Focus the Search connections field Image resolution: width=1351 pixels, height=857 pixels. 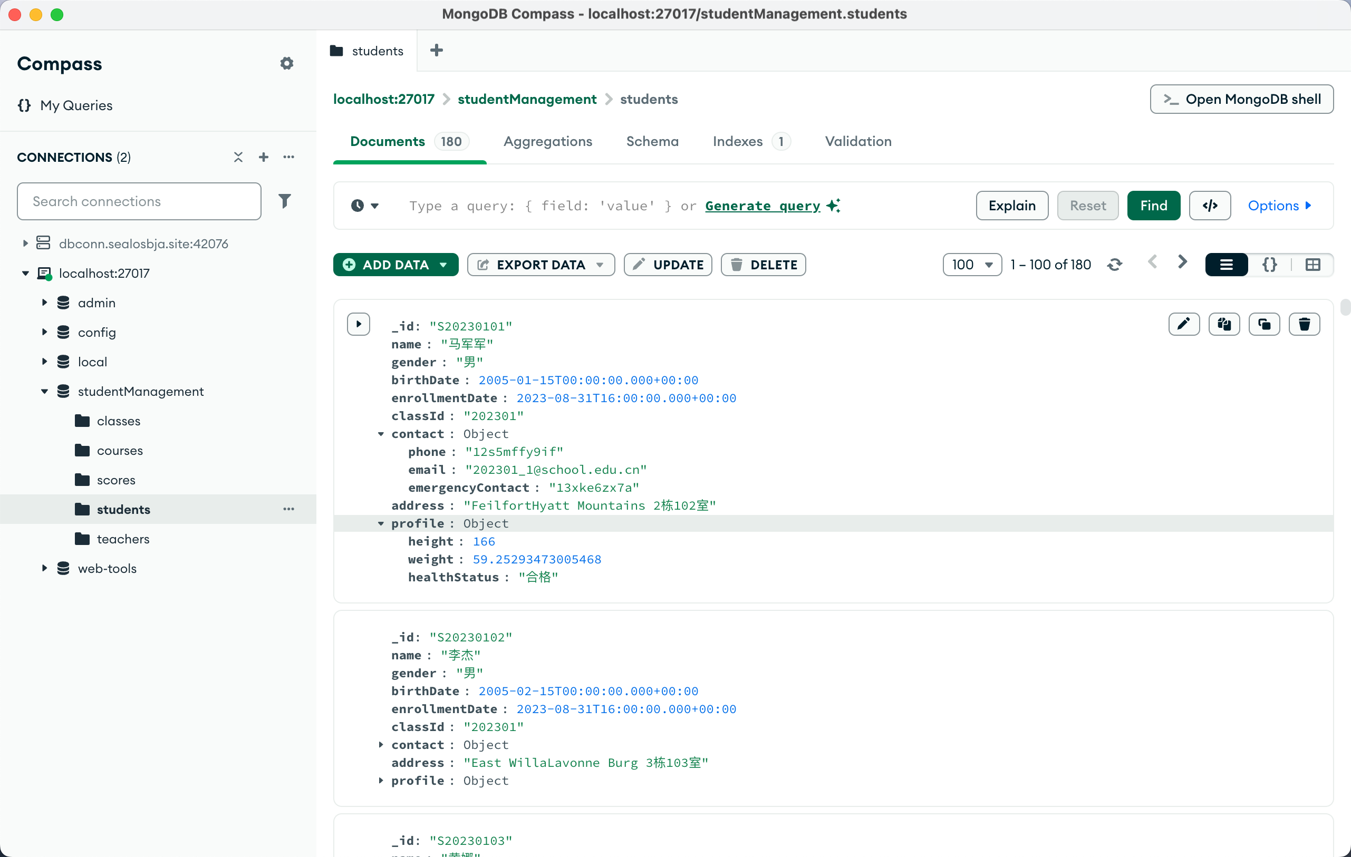[139, 201]
